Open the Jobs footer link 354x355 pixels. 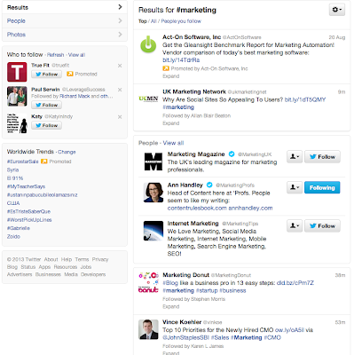(x=86, y=267)
